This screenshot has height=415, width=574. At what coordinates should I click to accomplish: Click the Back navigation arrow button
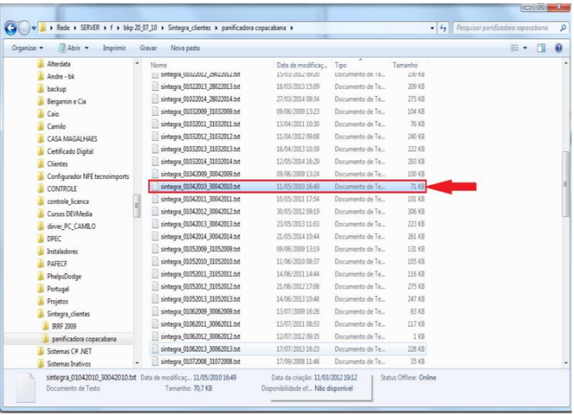[x=12, y=29]
